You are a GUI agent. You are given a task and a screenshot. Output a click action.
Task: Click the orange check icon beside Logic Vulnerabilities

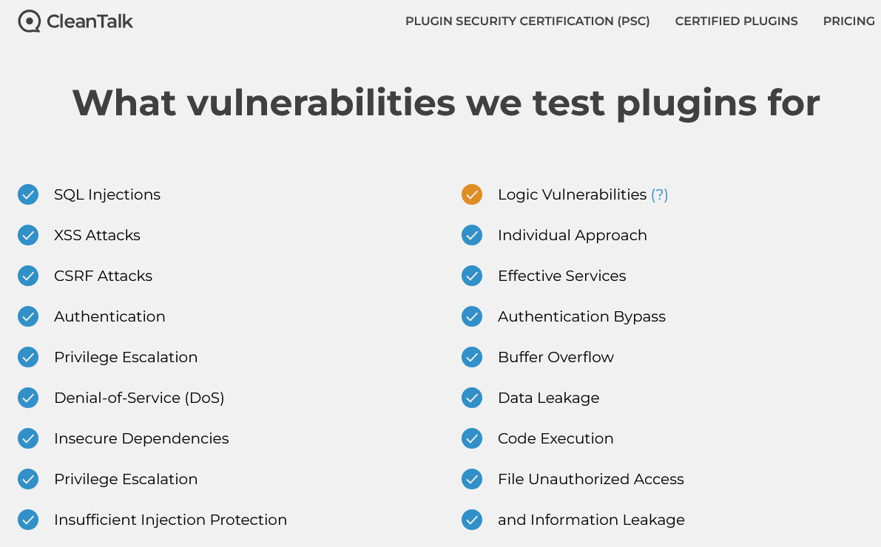coord(472,194)
